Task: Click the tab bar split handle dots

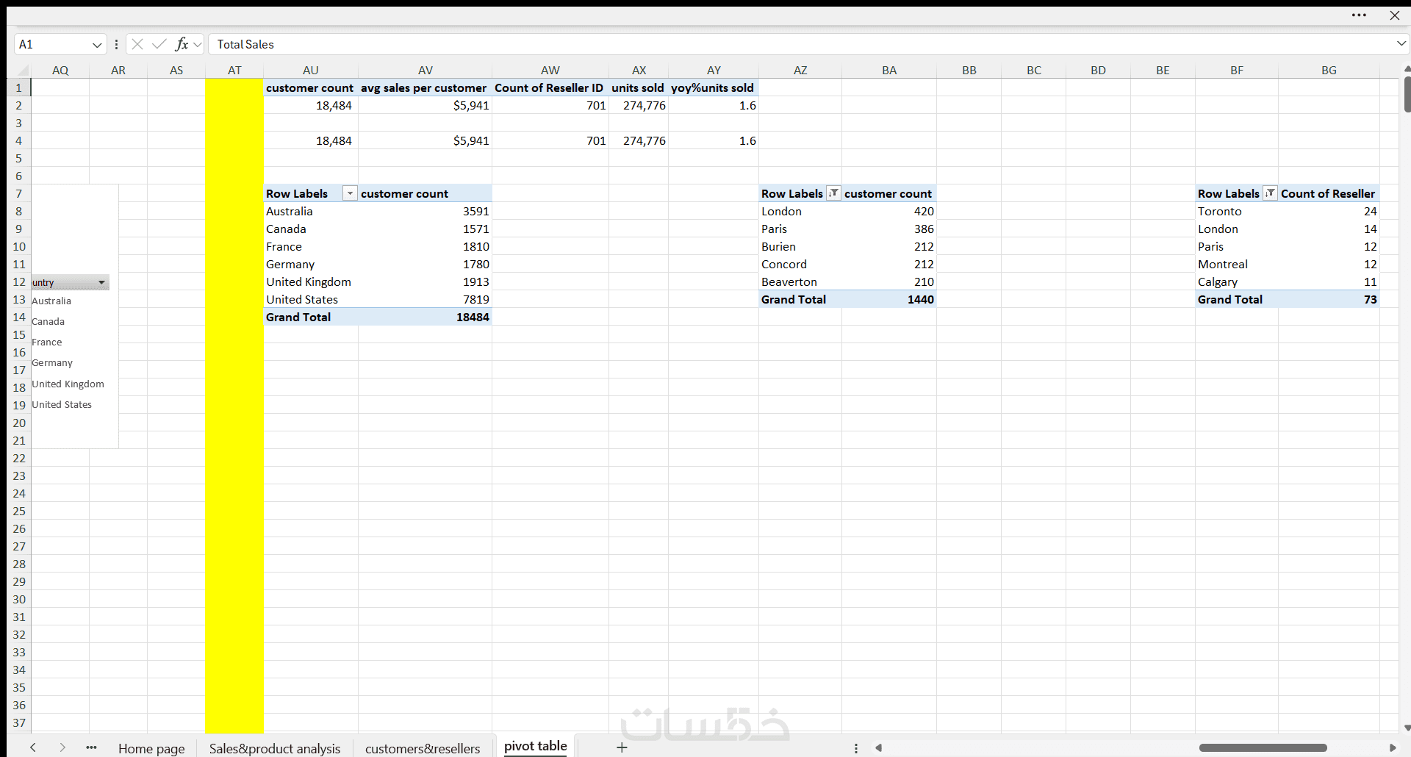Action: click(x=856, y=748)
